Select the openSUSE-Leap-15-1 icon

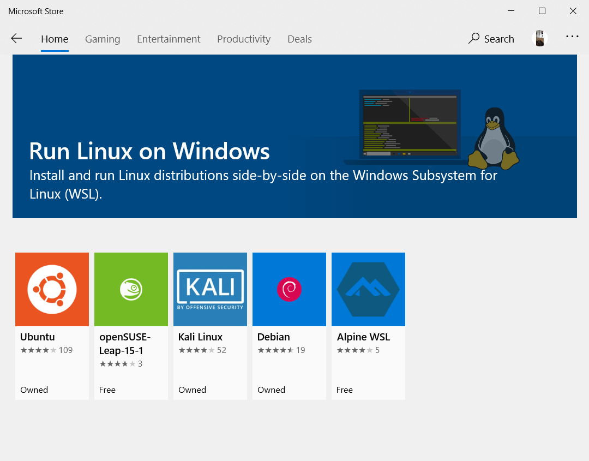click(x=131, y=289)
